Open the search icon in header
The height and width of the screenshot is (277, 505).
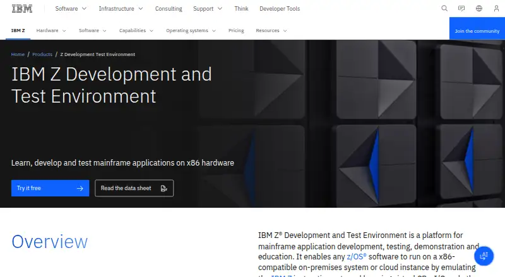444,8
